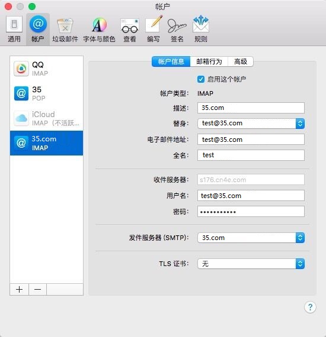Open help with the question mark button
326x337 pixels.
click(x=310, y=307)
